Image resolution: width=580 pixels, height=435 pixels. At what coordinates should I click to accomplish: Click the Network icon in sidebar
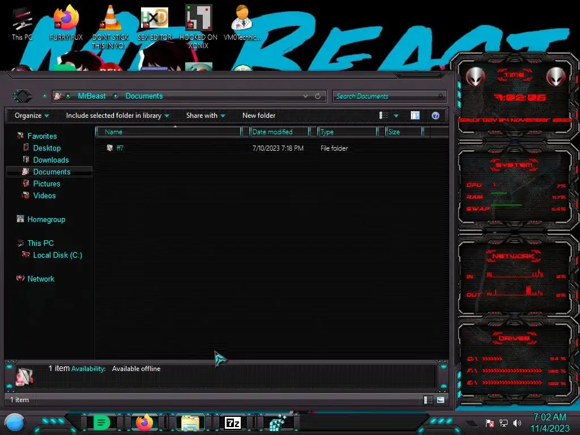click(x=20, y=278)
